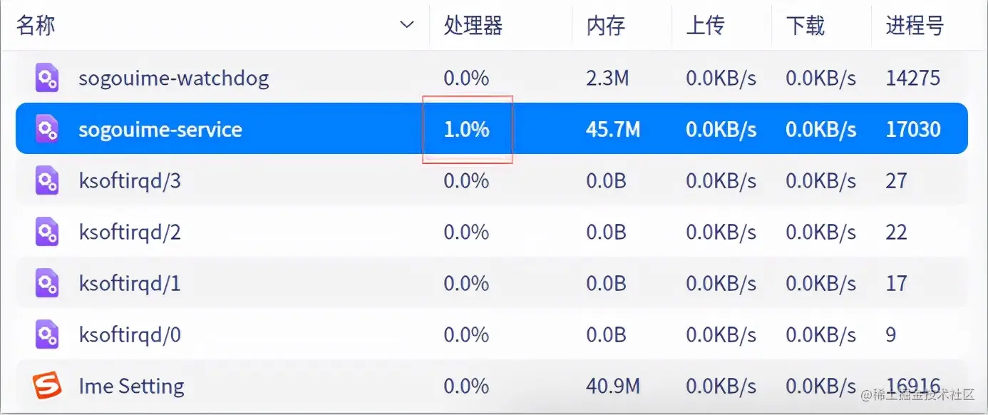Click process ID 17
The image size is (988, 415).
896,283
